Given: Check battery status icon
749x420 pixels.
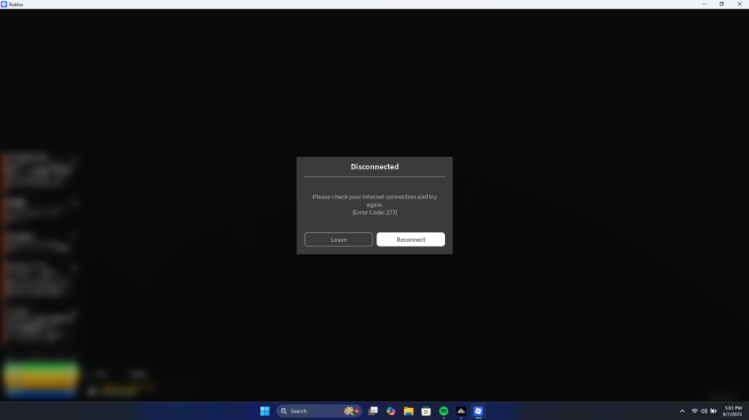Looking at the screenshot, I should [714, 411].
